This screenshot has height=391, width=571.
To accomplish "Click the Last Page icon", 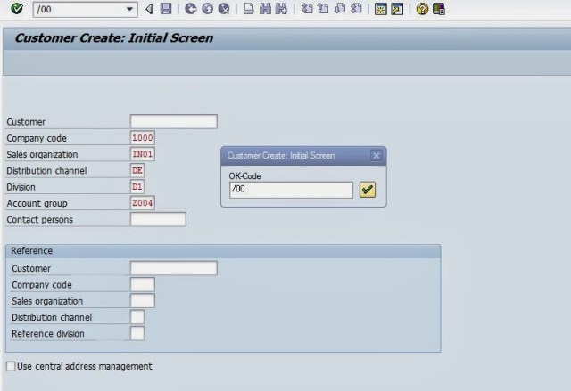I will tap(356, 9).
